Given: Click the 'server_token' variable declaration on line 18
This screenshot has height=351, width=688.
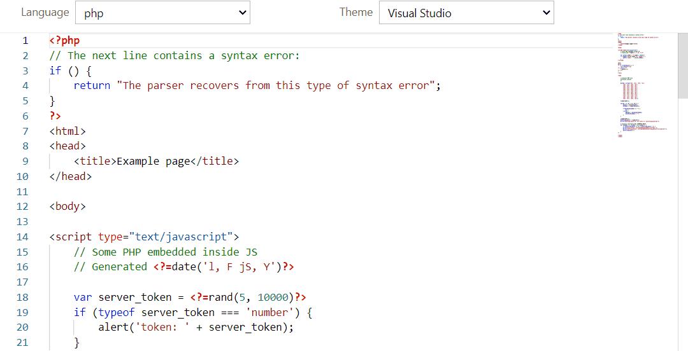Looking at the screenshot, I should pos(134,298).
